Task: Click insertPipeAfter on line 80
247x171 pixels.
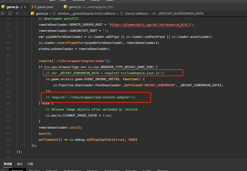Action: 71,43
